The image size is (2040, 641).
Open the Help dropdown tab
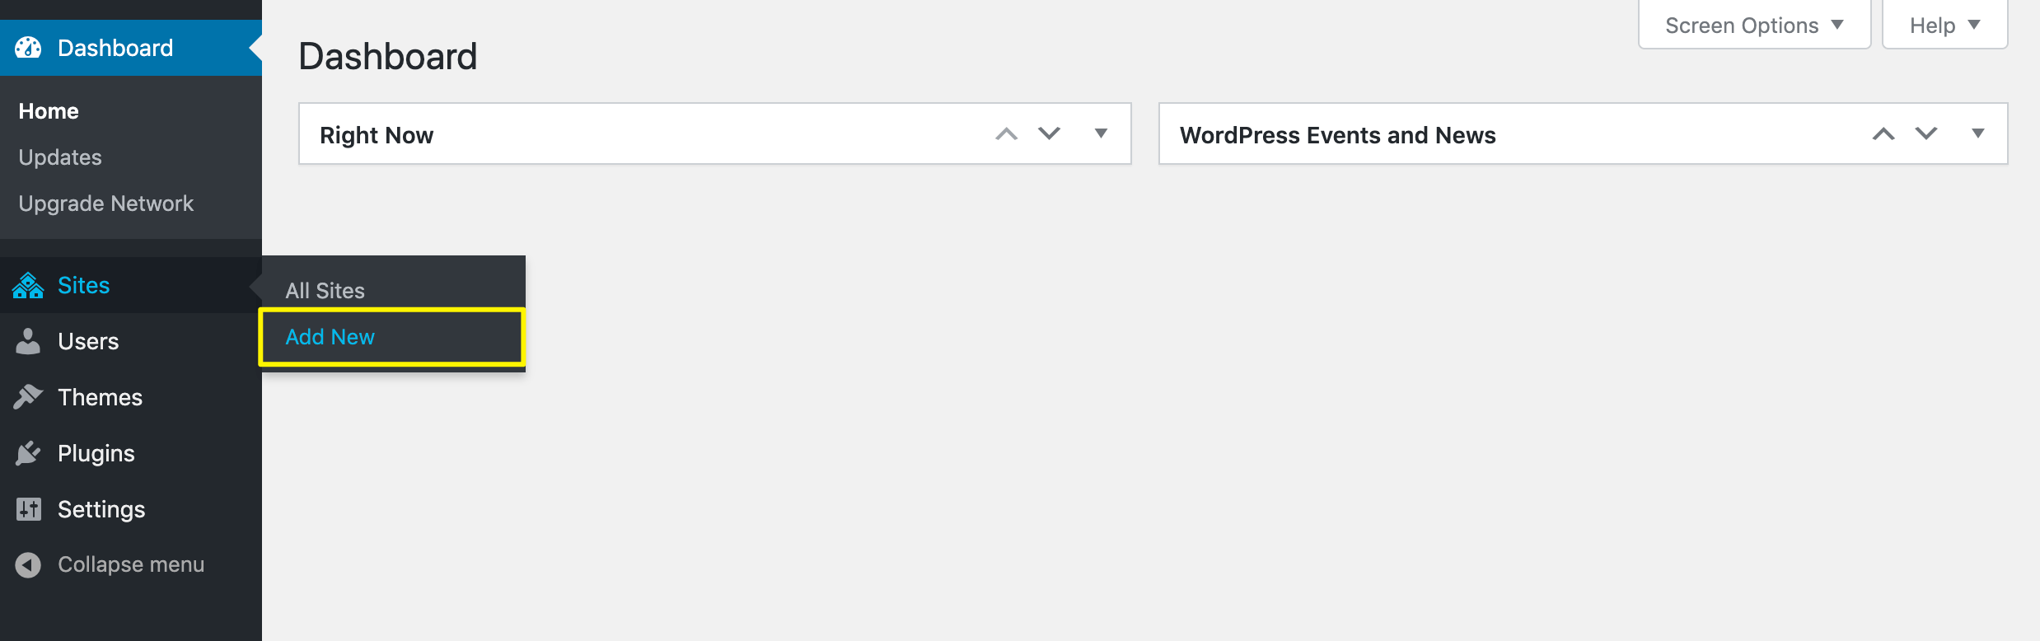pyautogui.click(x=1944, y=26)
